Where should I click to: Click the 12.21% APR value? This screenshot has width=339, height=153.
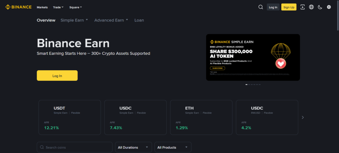pyautogui.click(x=51, y=128)
